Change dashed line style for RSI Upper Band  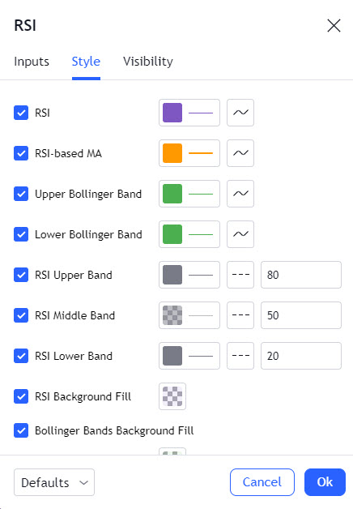pyautogui.click(x=240, y=275)
